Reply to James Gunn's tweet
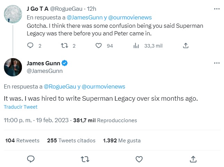Image resolution: width=224 pixels, height=167 pixels. 31,159
